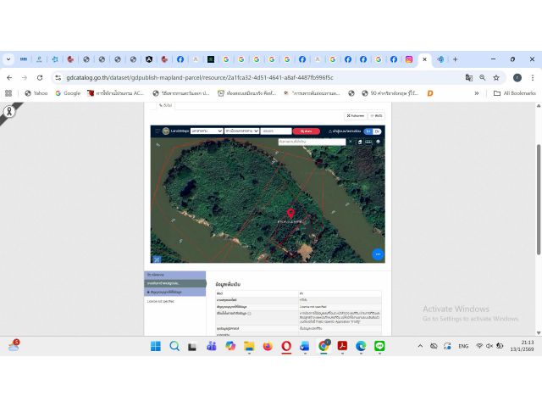
Task: Click the expand map icon at bottom-left corner
Action: tap(156, 259)
